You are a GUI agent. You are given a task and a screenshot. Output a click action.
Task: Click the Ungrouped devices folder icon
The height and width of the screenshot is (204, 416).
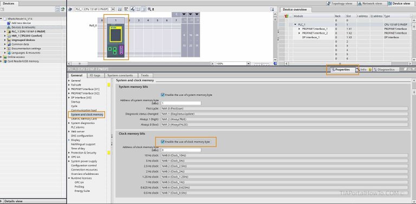(x=9, y=40)
